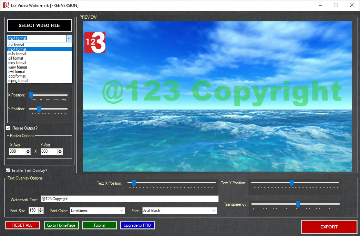Click the 123 logo watermark in preview
This screenshot has height=236, width=360.
(95, 42)
